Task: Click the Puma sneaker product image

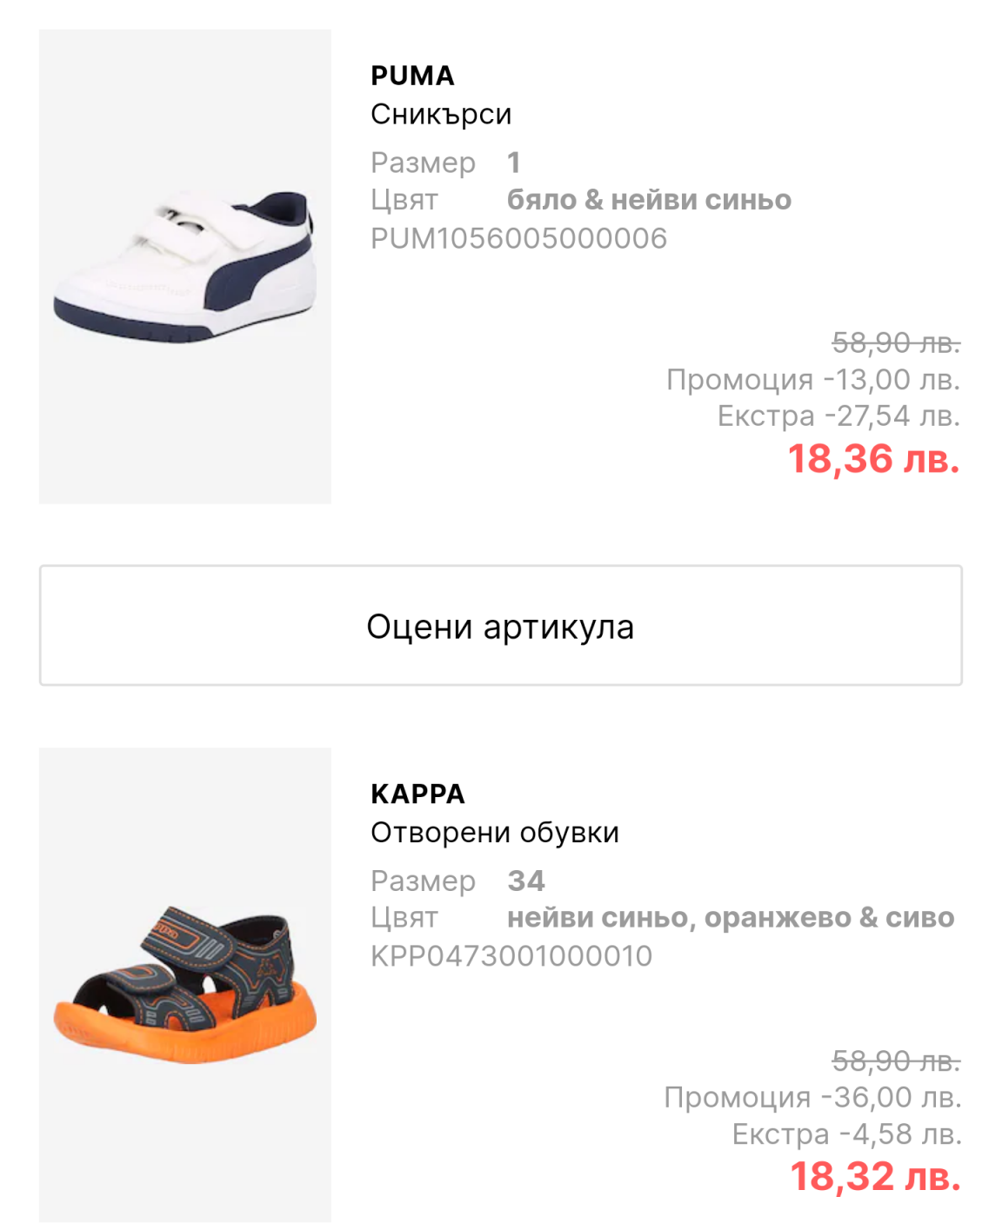Action: tap(184, 266)
